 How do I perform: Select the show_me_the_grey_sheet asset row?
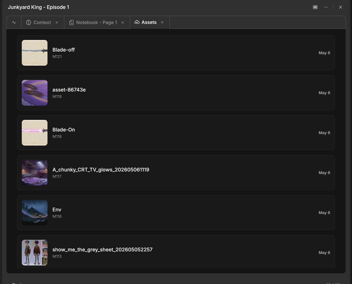(x=176, y=252)
